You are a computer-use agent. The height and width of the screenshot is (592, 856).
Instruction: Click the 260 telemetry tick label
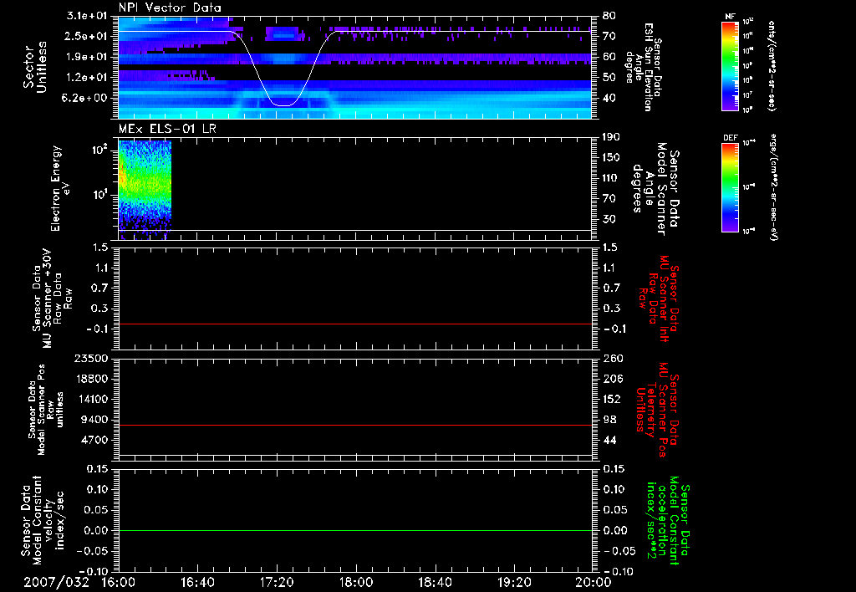611,358
